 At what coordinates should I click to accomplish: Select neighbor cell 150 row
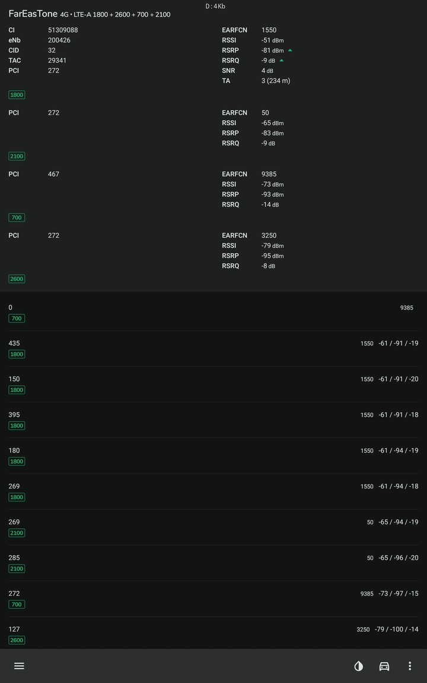[x=213, y=384]
